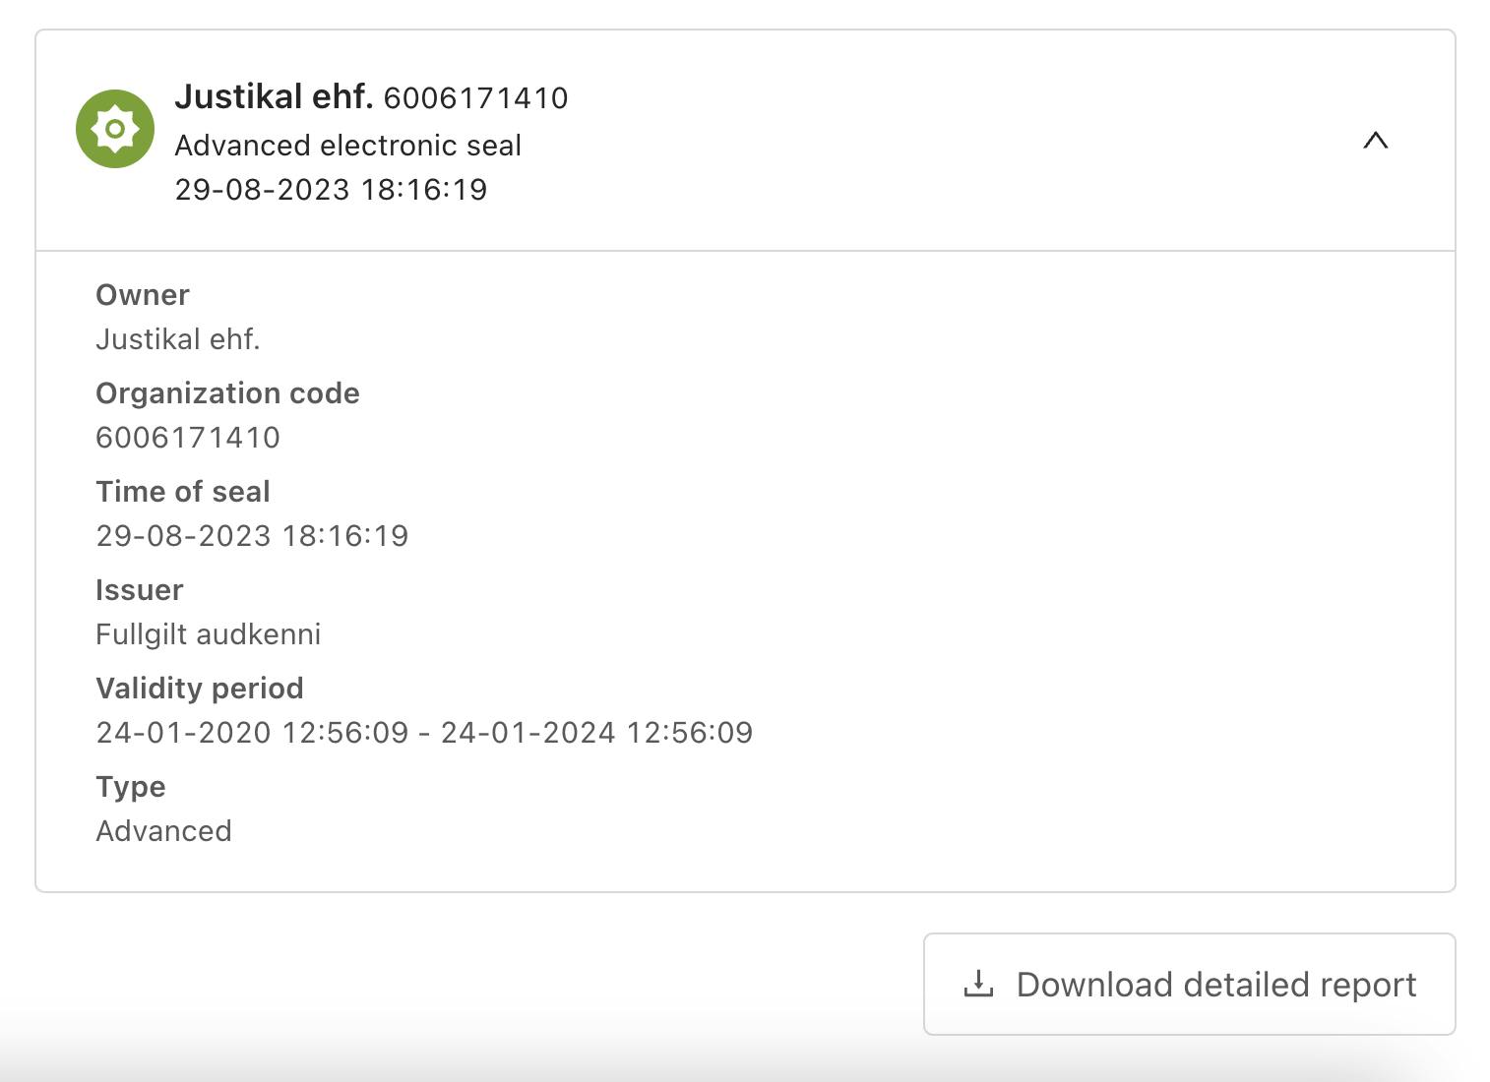Screen dimensions: 1490x1082
Task: Collapse the Justikal ehf. seal details
Action: pos(1375,141)
